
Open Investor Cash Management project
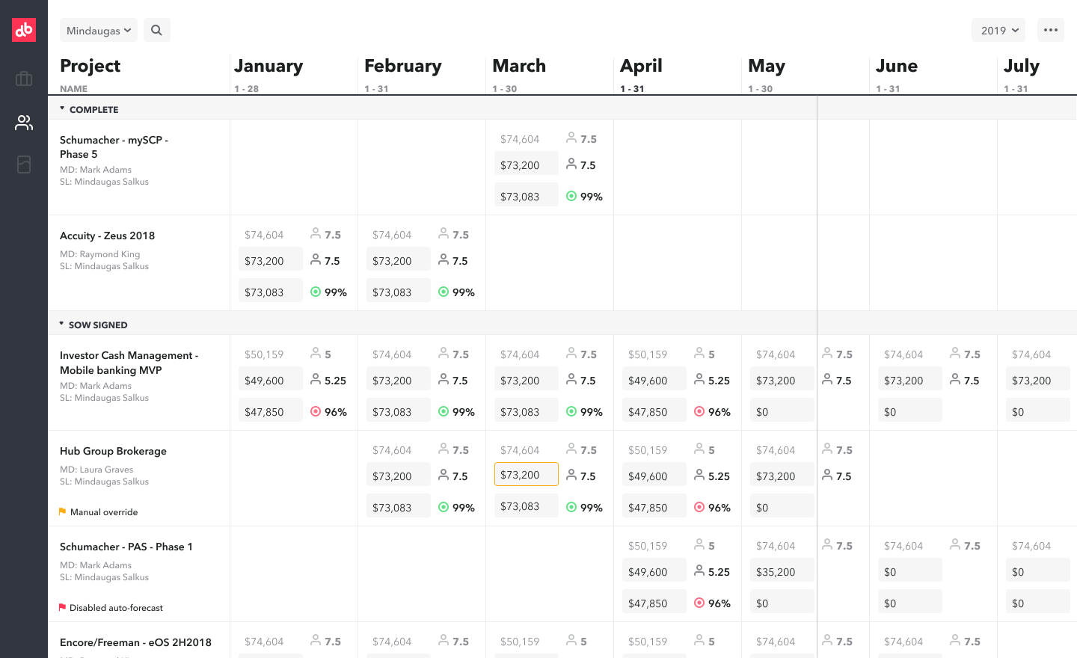[x=129, y=363]
